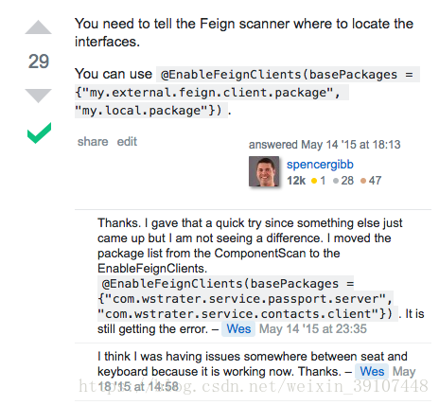Open Wes profile in second comment
The width and height of the screenshot is (439, 405).
[x=372, y=372]
